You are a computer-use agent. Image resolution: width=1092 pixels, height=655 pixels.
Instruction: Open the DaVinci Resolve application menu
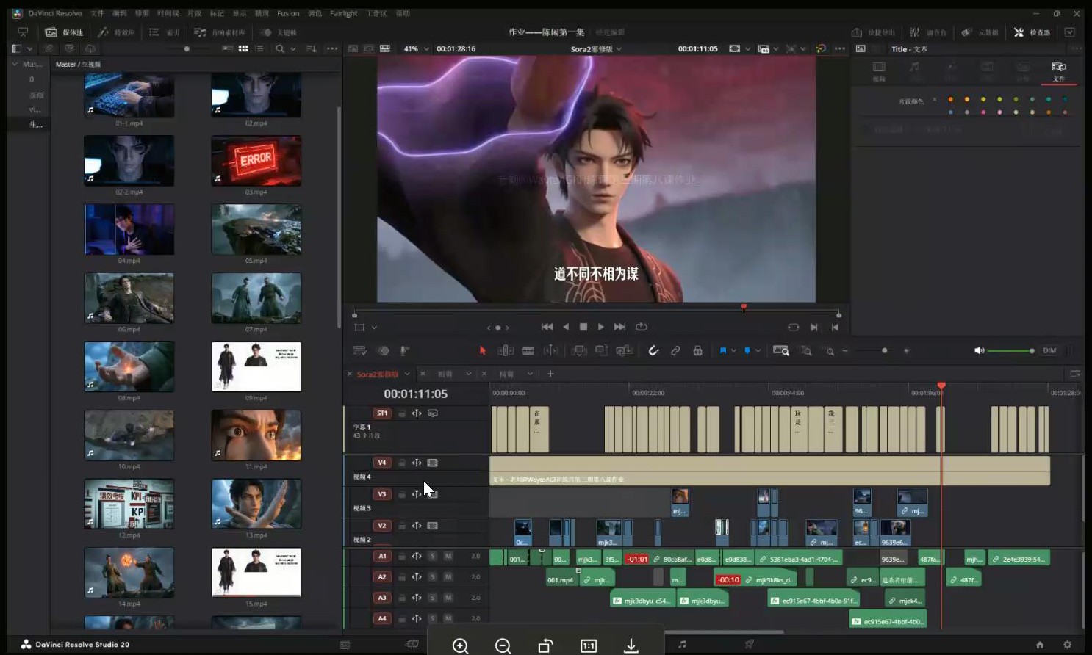click(55, 13)
